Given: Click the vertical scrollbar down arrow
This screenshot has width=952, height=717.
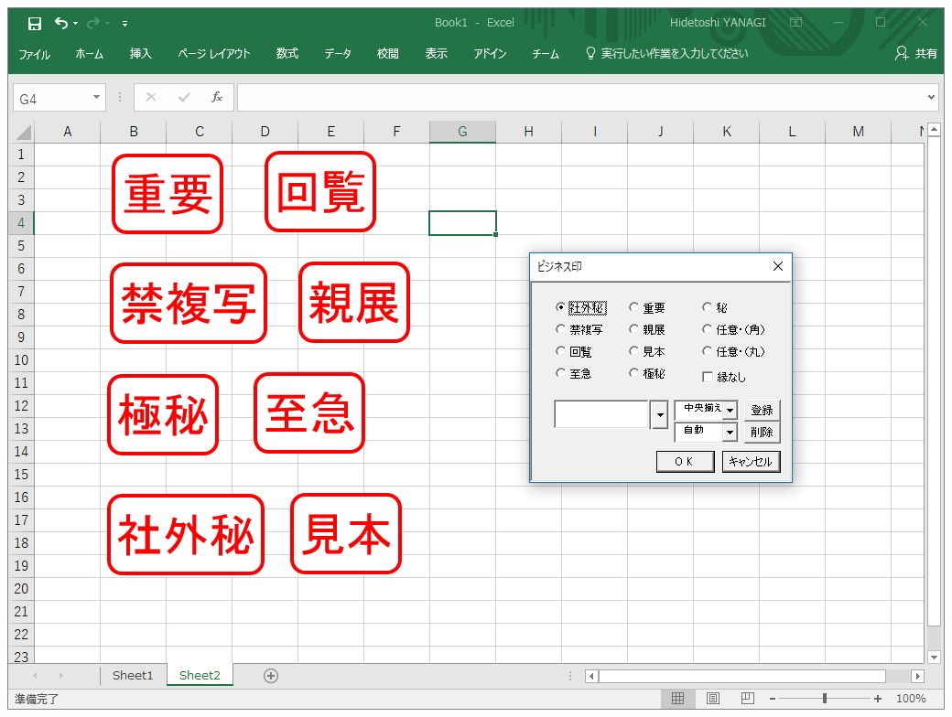Looking at the screenshot, I should coord(934,657).
